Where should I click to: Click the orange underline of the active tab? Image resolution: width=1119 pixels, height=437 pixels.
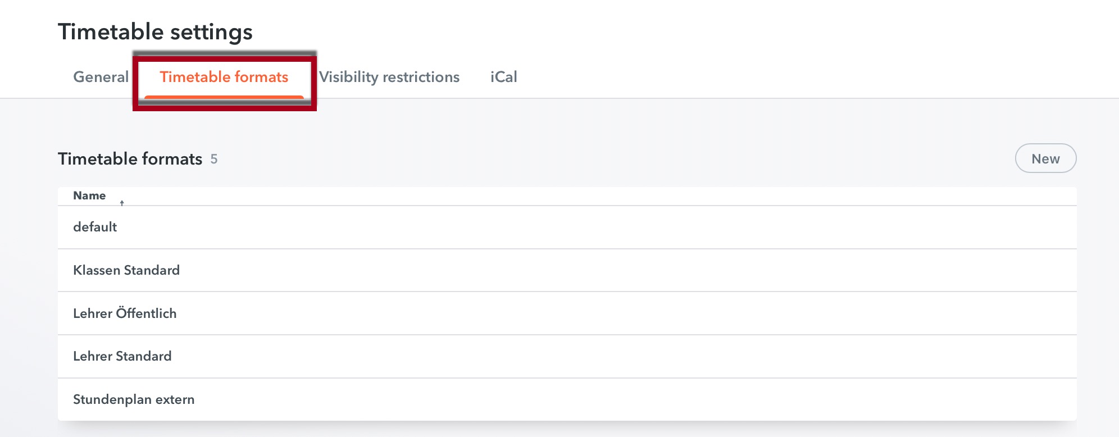224,97
